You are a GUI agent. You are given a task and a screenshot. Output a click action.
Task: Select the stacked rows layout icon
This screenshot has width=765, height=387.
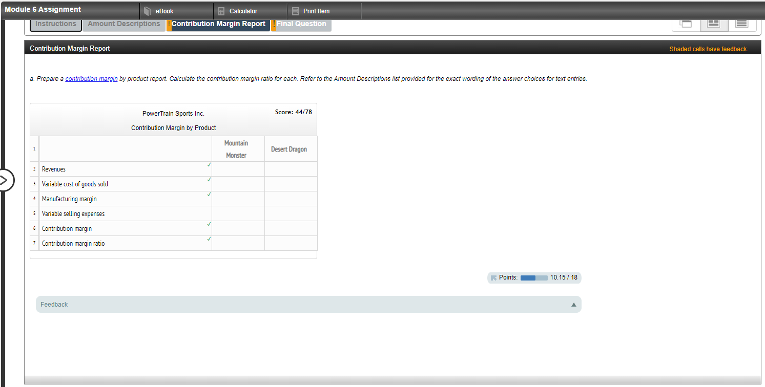[x=742, y=23]
